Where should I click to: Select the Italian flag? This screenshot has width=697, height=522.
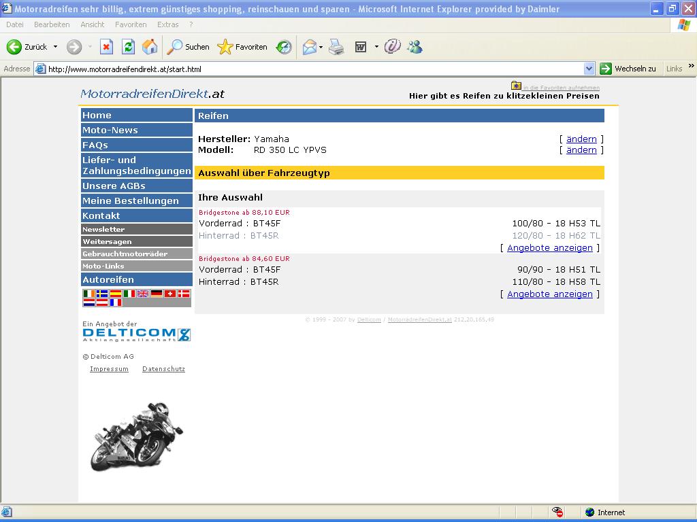(129, 294)
